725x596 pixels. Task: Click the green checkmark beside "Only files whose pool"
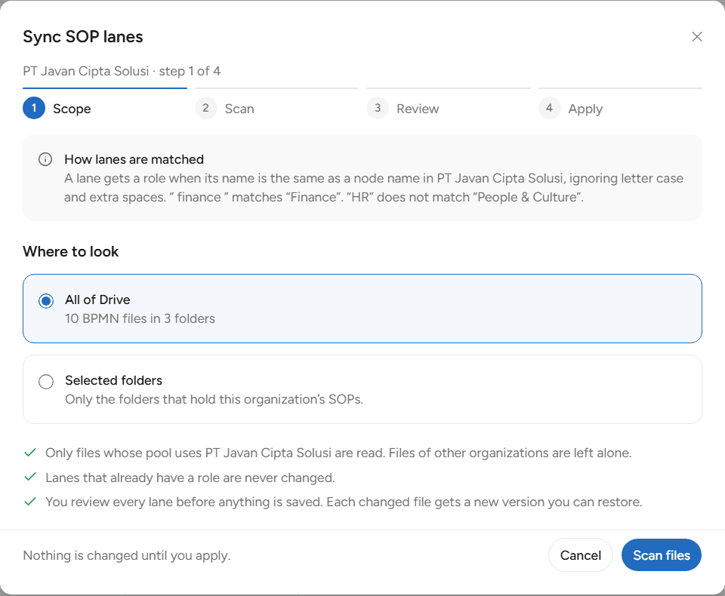(x=30, y=453)
